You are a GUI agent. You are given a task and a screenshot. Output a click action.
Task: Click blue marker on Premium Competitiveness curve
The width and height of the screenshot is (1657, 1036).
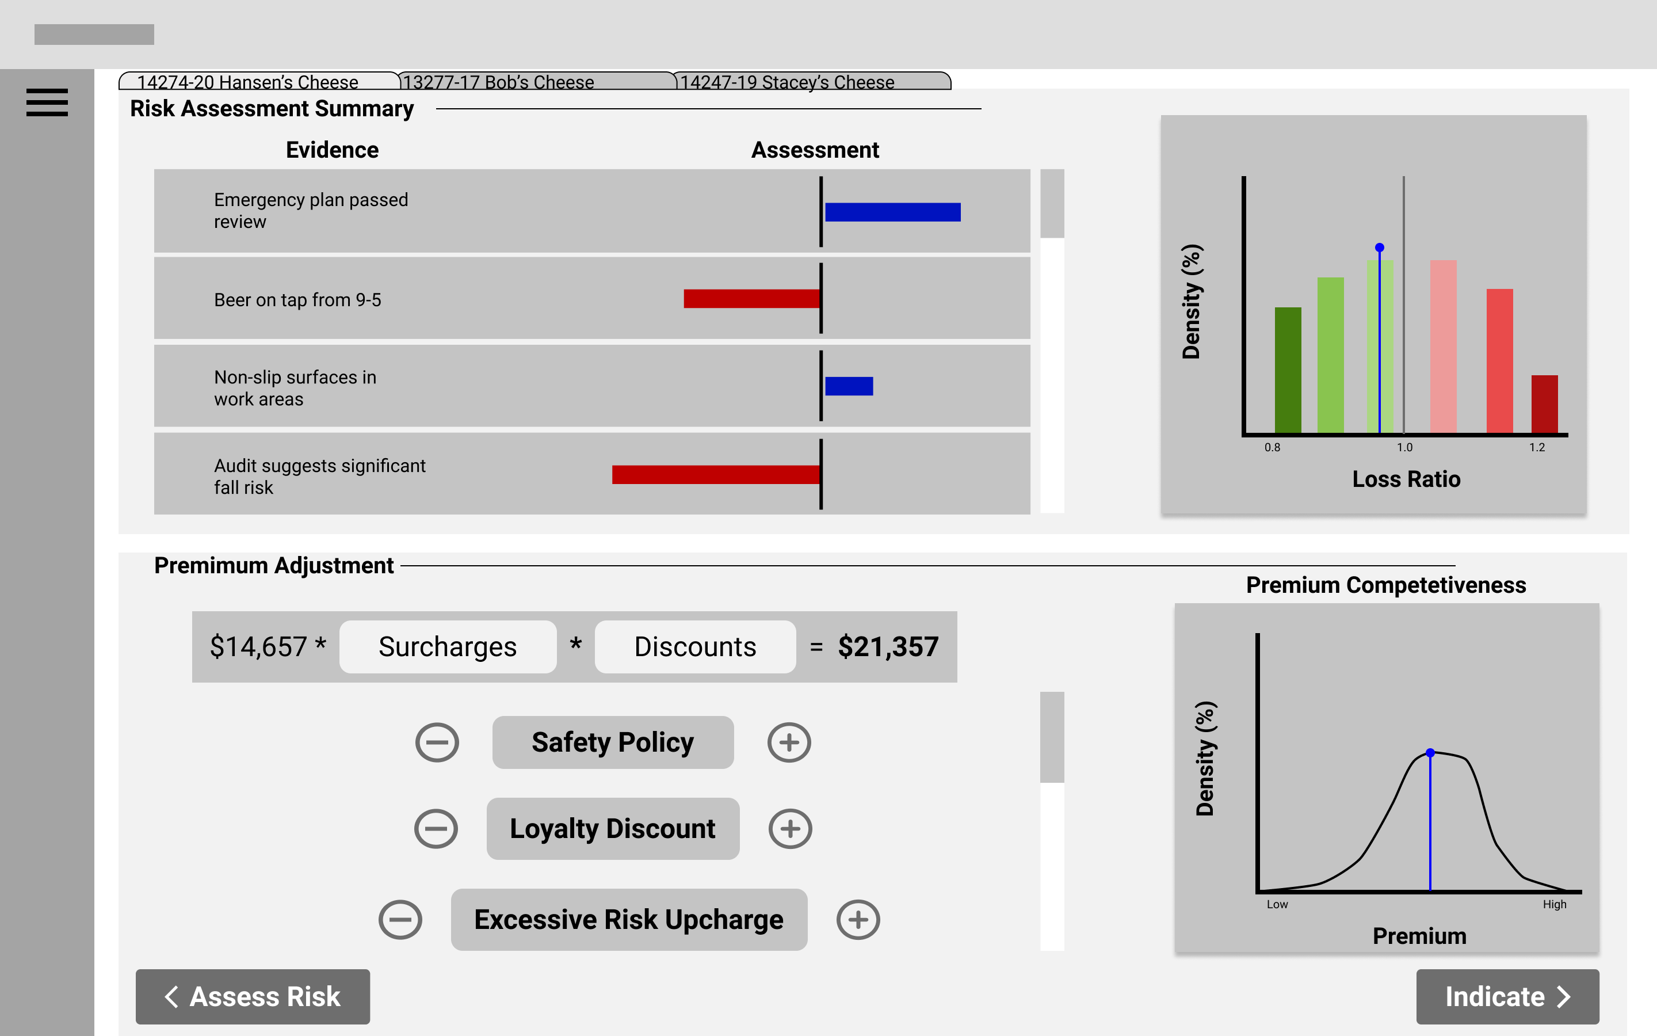pyautogui.click(x=1430, y=752)
